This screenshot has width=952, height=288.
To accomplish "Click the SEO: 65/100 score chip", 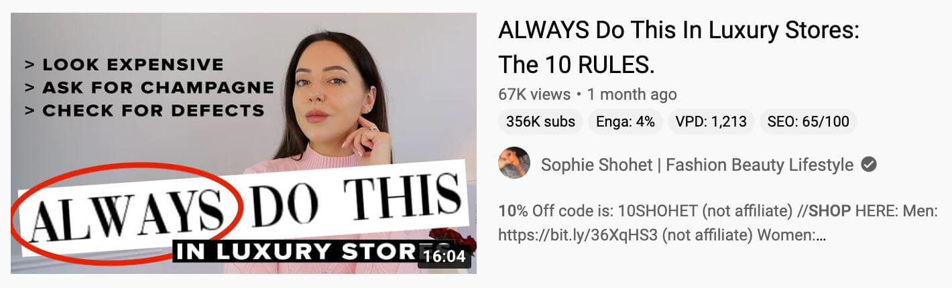I will [809, 121].
